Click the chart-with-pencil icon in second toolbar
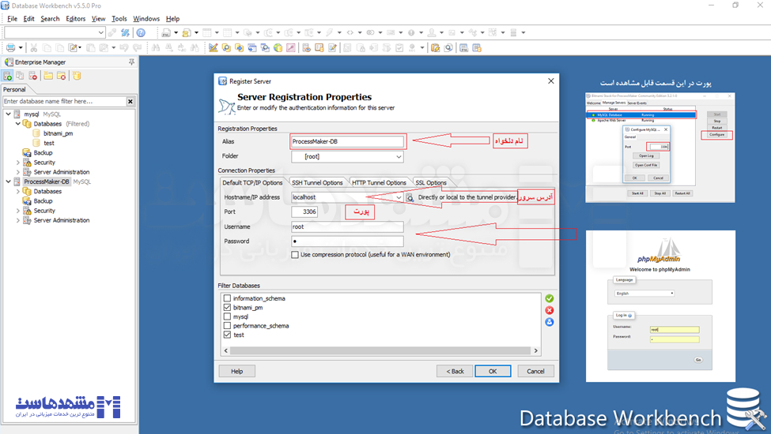The height and width of the screenshot is (434, 771). pyautogui.click(x=213, y=47)
